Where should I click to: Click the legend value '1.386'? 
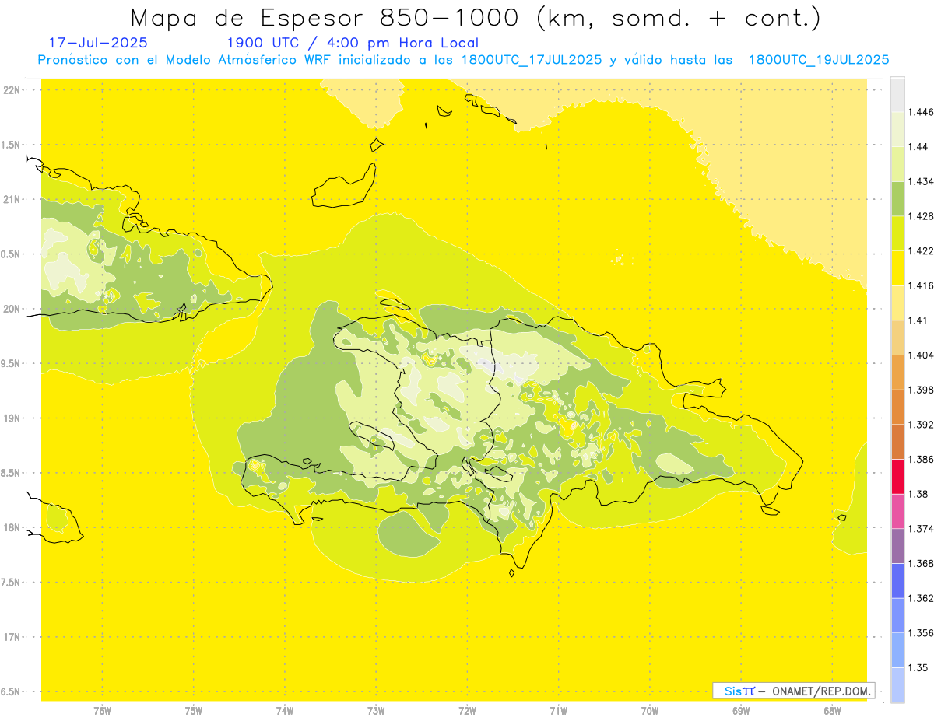(x=919, y=459)
